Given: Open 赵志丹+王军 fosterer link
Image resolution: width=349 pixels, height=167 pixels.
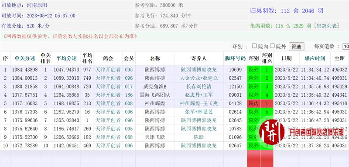Looking at the screenshot, I should click(198, 95).
